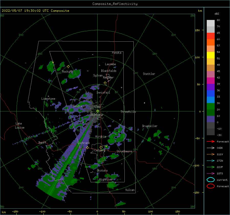Image resolution: width=230 pixels, height=215 pixels.
Task: Click the asterisk marker above Limestone
Action: point(48,96)
